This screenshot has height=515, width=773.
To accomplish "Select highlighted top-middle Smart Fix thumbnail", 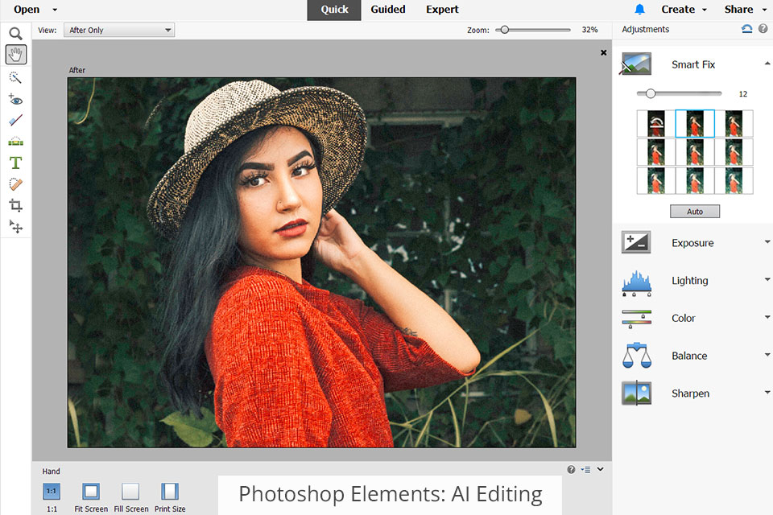I will (695, 124).
